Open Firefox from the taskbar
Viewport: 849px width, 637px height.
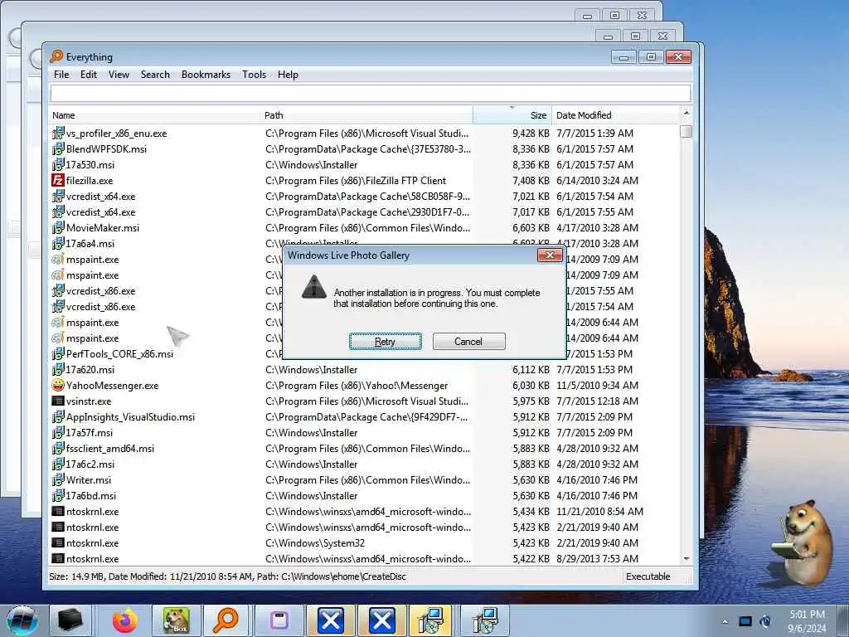[124, 620]
